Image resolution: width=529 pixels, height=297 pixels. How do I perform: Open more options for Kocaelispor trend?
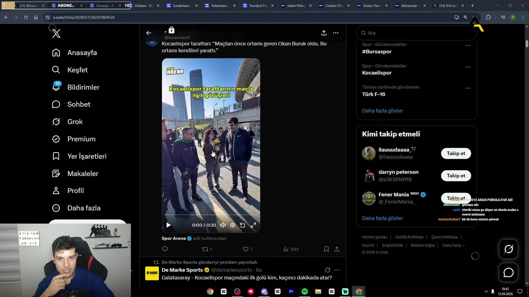(x=467, y=67)
